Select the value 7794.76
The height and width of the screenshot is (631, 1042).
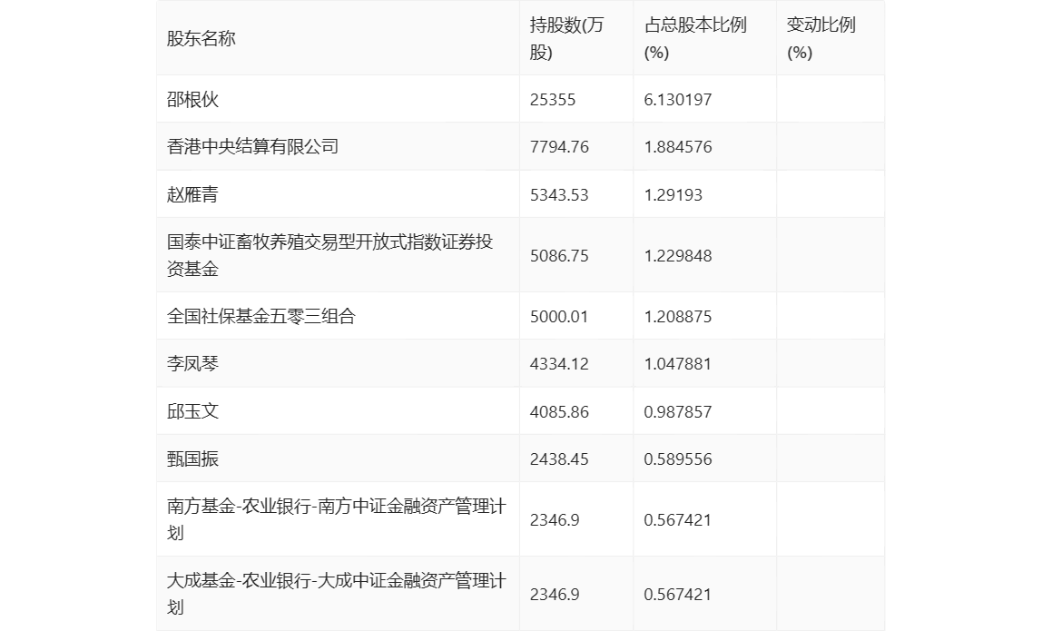point(559,147)
